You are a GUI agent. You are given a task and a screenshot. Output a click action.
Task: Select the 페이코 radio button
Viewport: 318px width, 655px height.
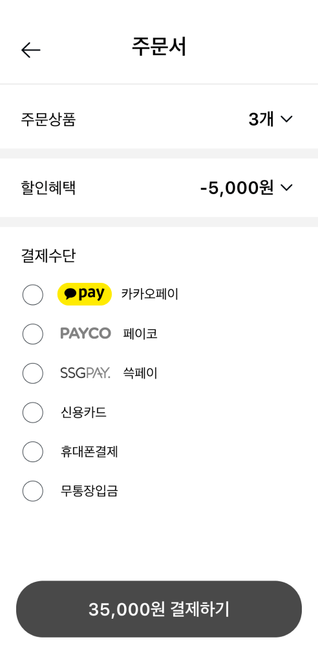point(32,334)
